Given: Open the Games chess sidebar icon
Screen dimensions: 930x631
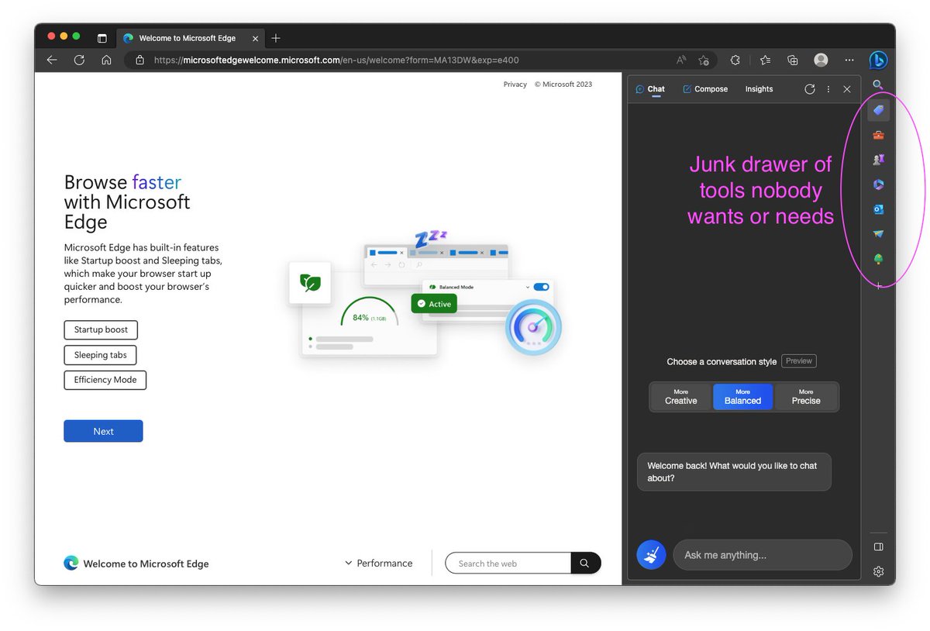Looking at the screenshot, I should pos(878,160).
